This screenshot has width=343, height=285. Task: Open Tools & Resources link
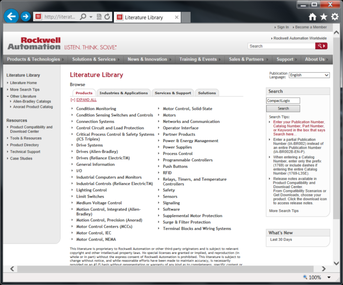[x=26, y=138]
